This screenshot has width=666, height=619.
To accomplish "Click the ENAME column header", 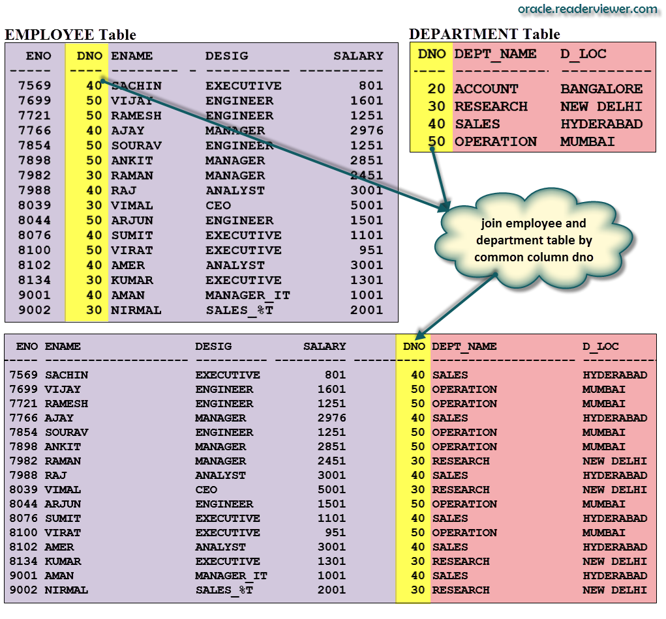I will pos(132,56).
